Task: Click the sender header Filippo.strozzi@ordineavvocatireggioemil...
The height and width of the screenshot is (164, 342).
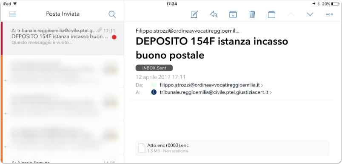Action: coord(187,31)
